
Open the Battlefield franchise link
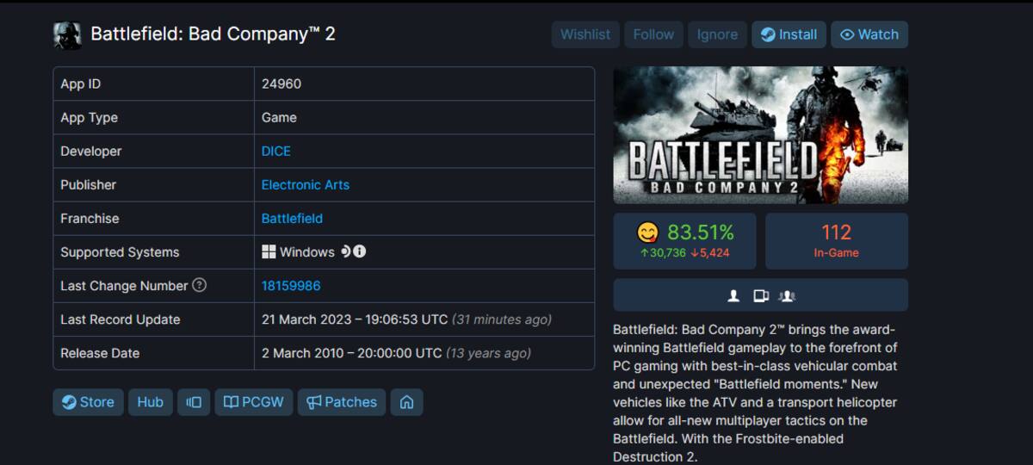pyautogui.click(x=292, y=218)
